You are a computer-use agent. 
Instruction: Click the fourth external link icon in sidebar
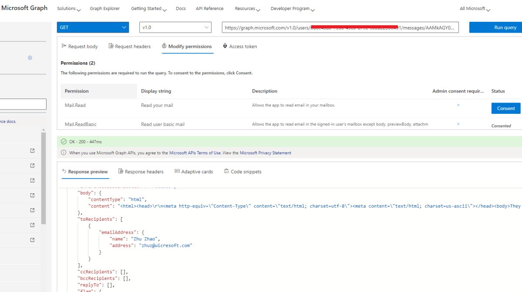click(32, 195)
